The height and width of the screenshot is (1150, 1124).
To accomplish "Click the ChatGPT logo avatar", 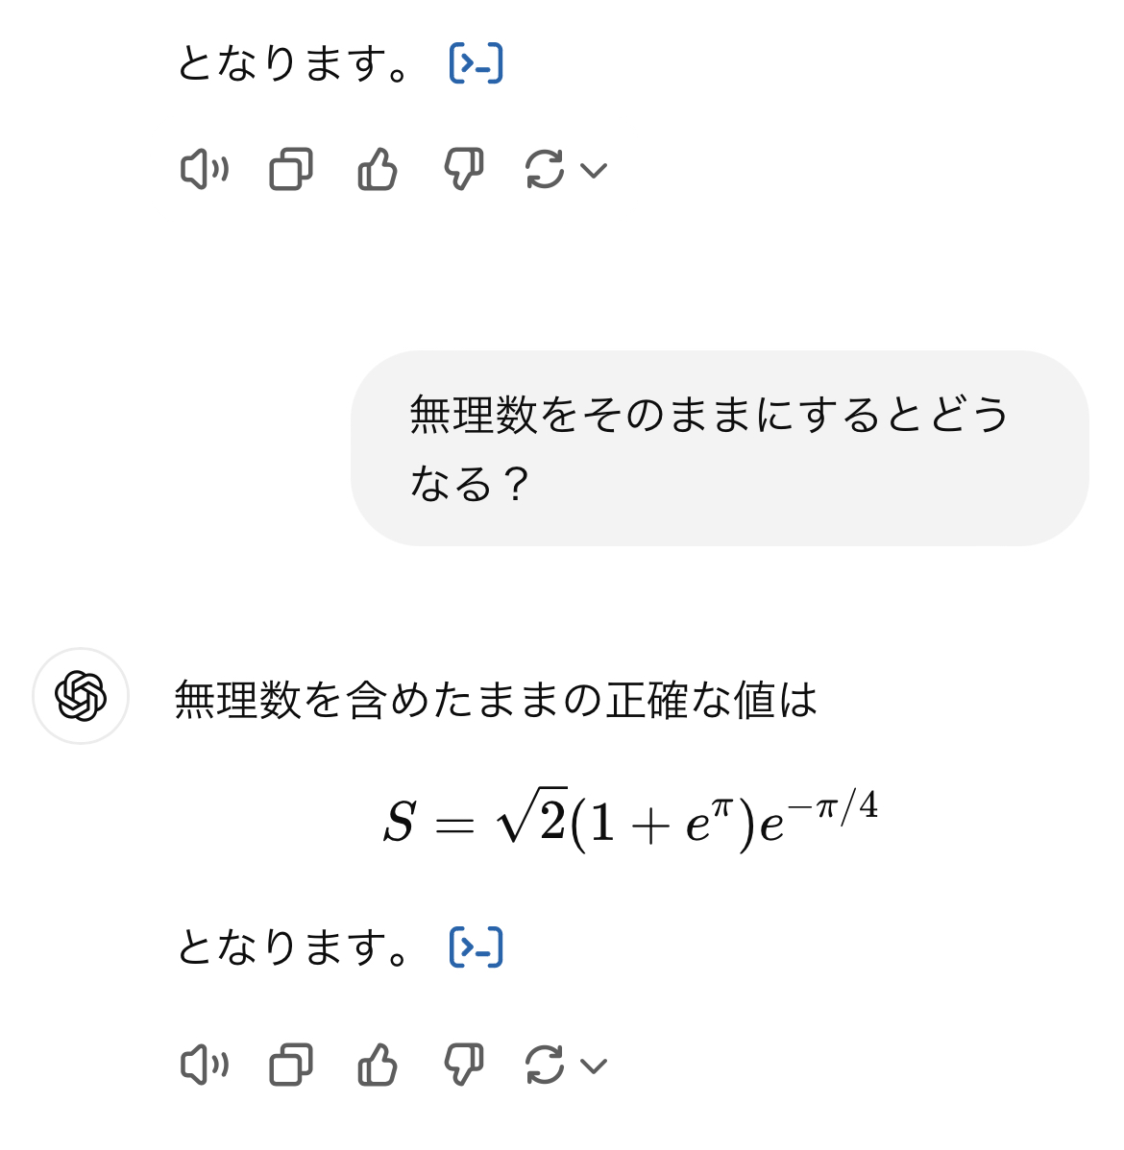I will coord(81,696).
